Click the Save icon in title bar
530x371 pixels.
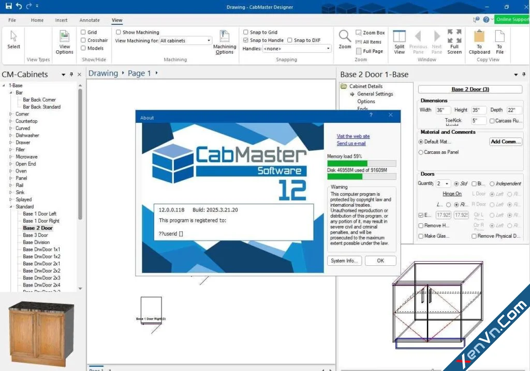[8, 6]
